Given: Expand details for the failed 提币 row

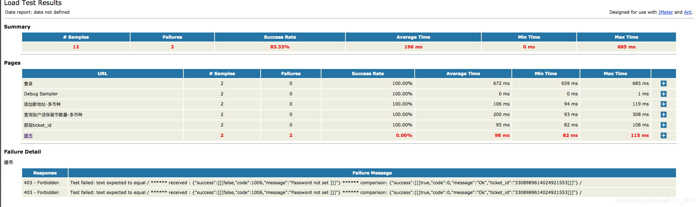Looking at the screenshot, I should point(663,135).
